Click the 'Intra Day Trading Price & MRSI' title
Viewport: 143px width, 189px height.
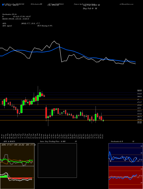[58, 141]
